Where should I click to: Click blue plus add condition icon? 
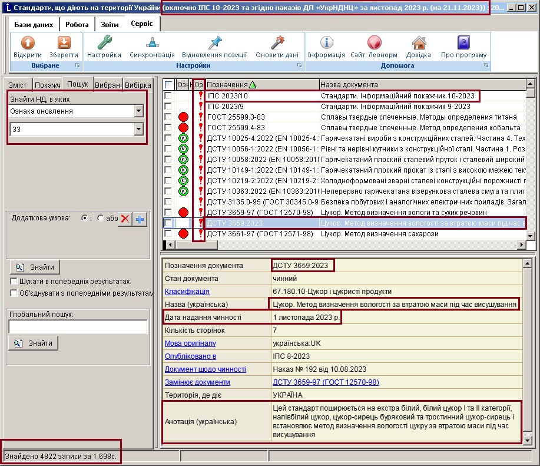click(140, 219)
